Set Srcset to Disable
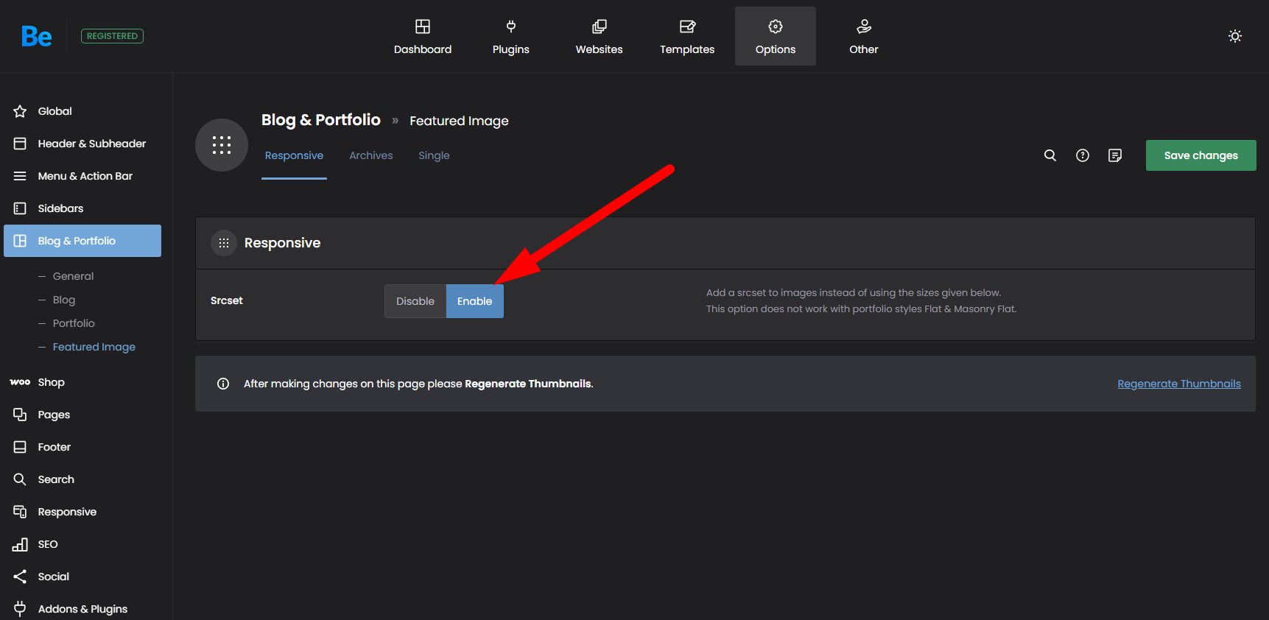Image resolution: width=1269 pixels, height=620 pixels. pyautogui.click(x=415, y=301)
